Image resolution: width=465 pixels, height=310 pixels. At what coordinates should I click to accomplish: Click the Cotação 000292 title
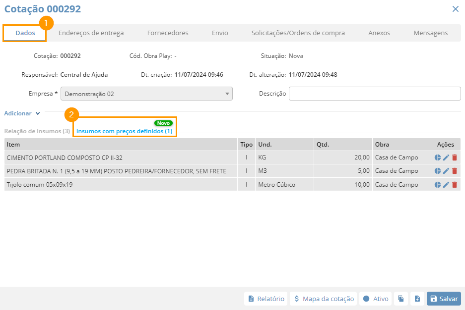(42, 9)
